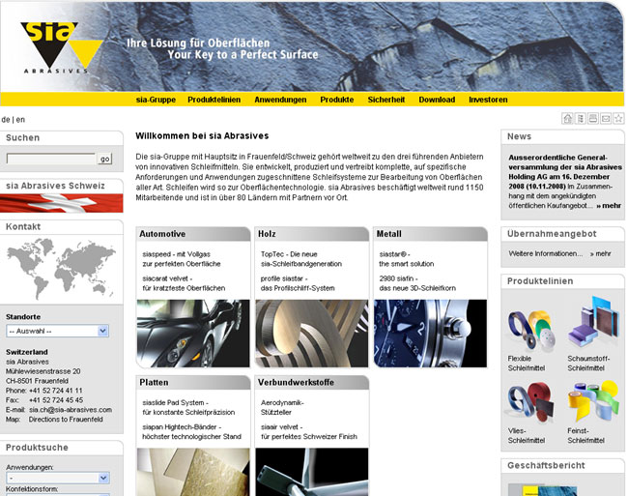Screen dimensions: 628x496
Task: Click the Verbundwerkstoffe wind turbine image
Action: click(312, 472)
